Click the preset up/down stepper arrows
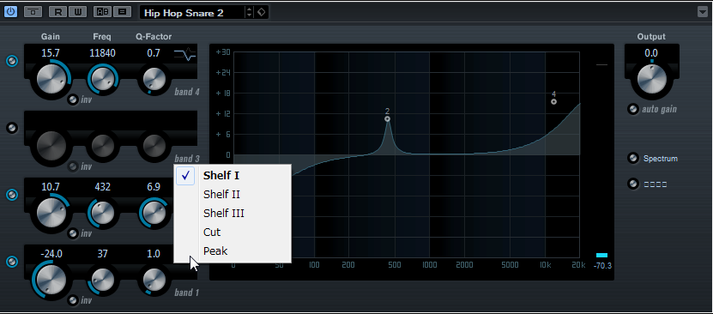This screenshot has height=314, width=713. (x=249, y=12)
